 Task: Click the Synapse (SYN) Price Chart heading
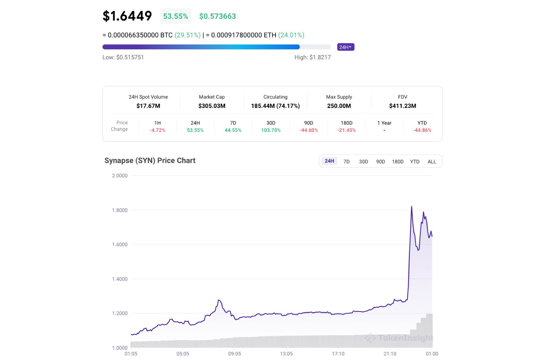tap(150, 161)
